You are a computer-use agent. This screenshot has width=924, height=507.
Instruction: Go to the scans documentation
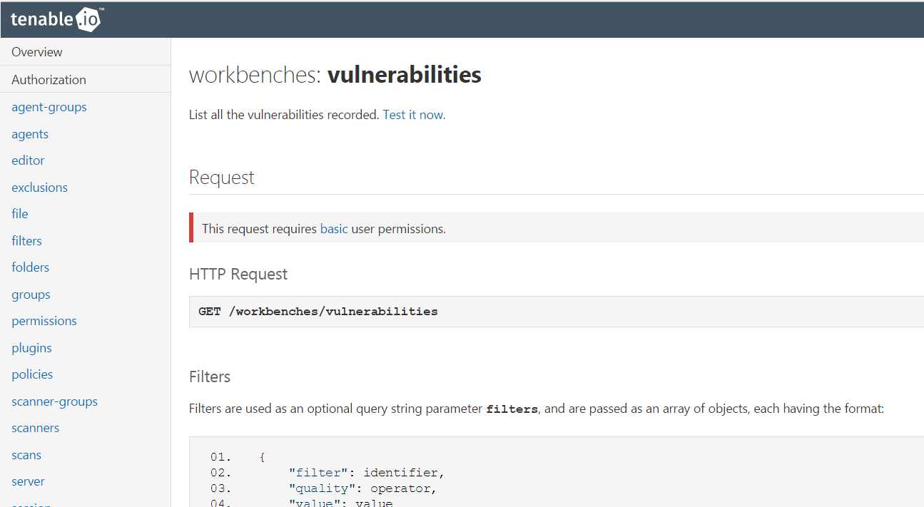26,454
